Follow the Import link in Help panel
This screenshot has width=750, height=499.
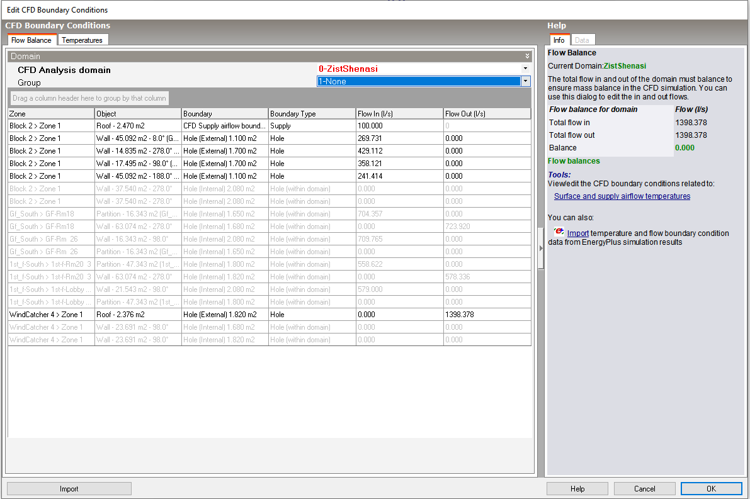point(578,233)
